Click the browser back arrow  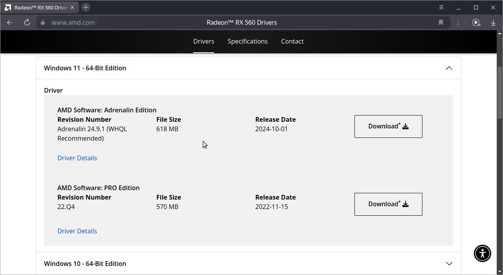coord(10,22)
